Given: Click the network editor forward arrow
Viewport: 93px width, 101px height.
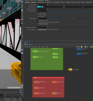Looking at the screenshot, I should pos(27,44).
